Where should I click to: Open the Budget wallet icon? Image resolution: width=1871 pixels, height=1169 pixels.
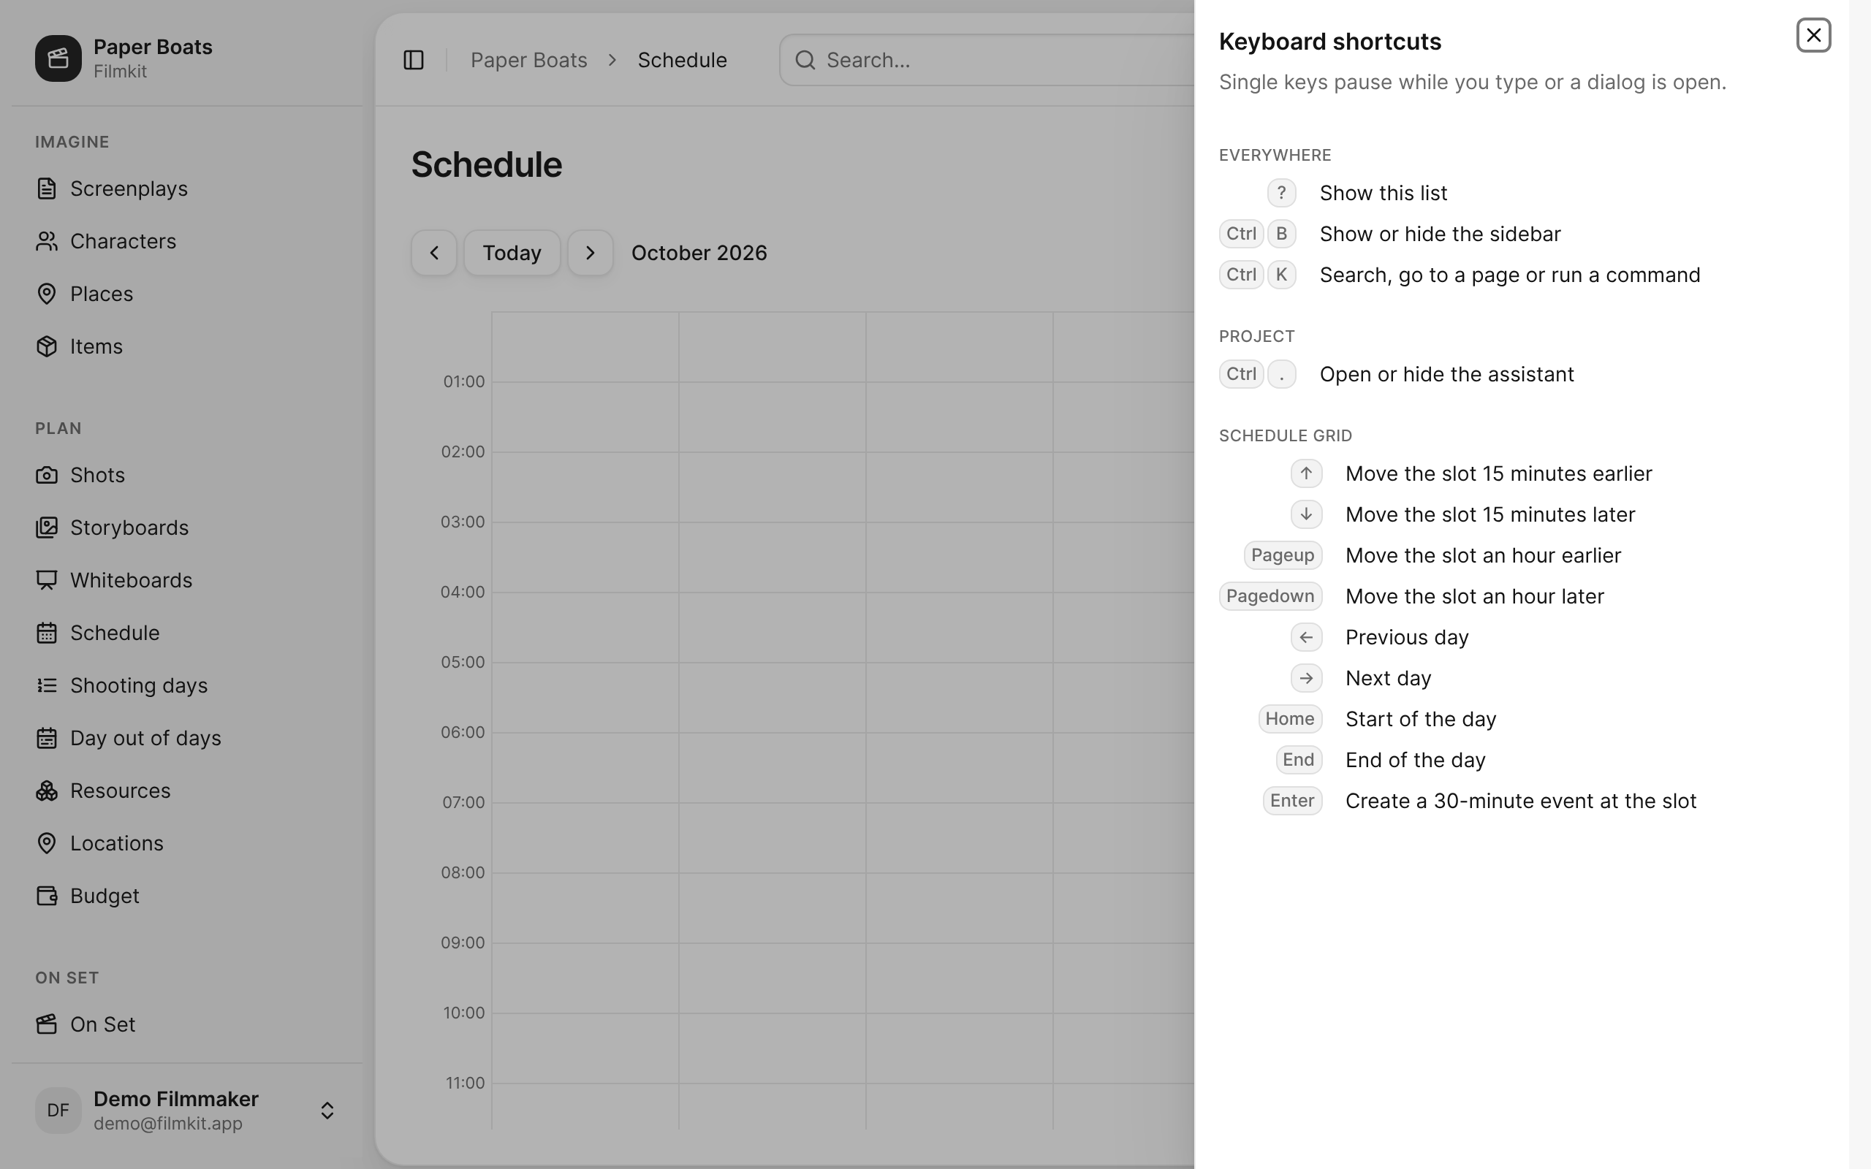(x=46, y=895)
